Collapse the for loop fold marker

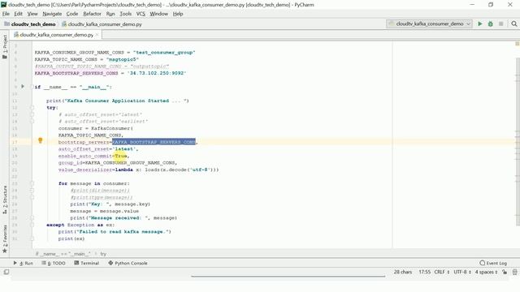32,183
